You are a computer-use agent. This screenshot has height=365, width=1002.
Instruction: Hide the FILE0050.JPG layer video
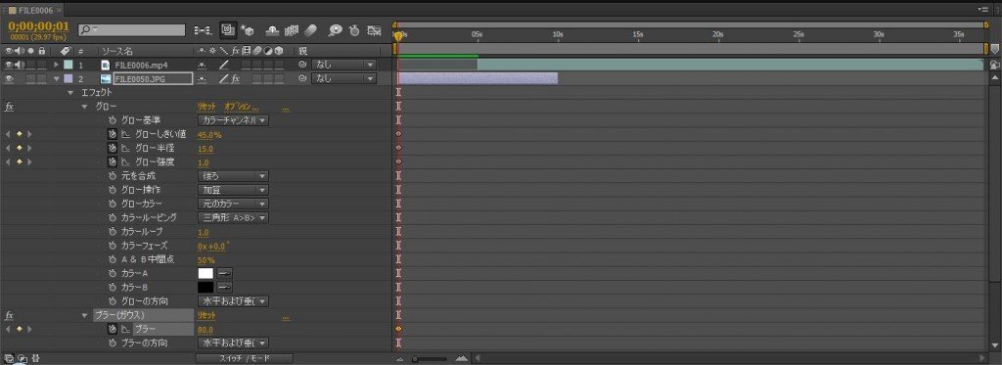[9, 78]
